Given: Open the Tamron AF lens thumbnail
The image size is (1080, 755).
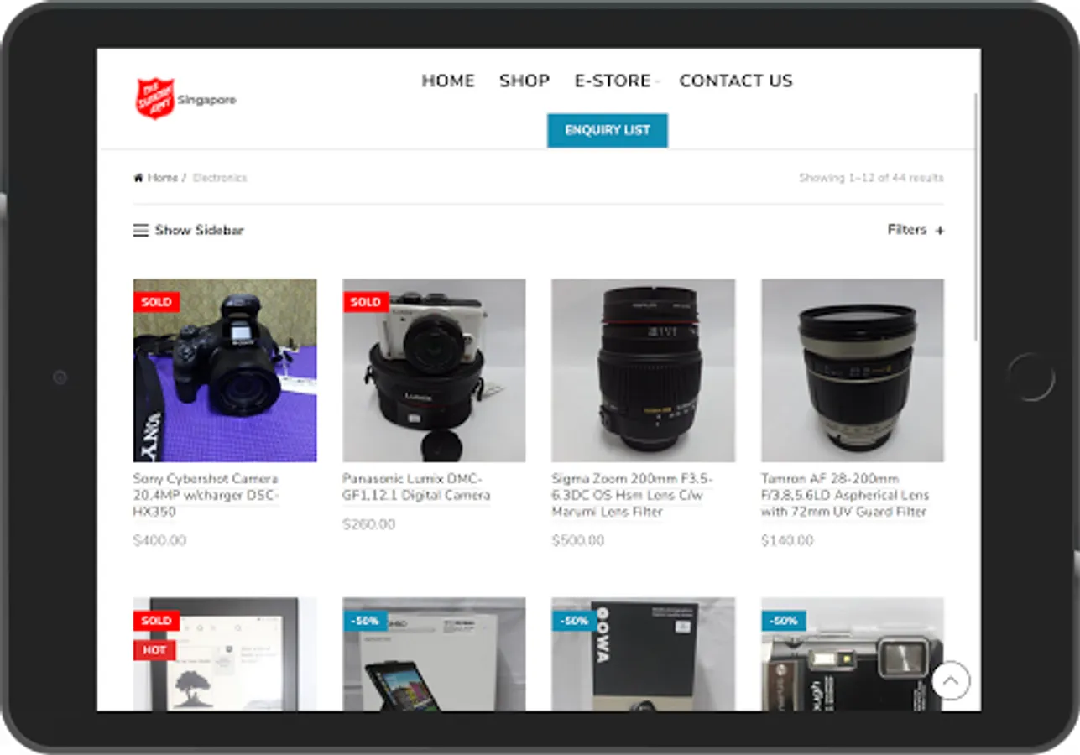Looking at the screenshot, I should click(x=853, y=370).
